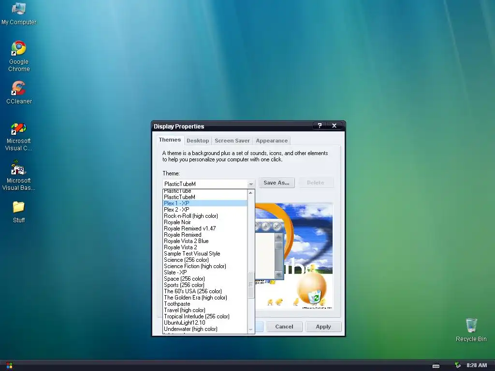495x371 pixels.
Task: Click the system clock showing 8:28 AM
Action: coord(477,365)
